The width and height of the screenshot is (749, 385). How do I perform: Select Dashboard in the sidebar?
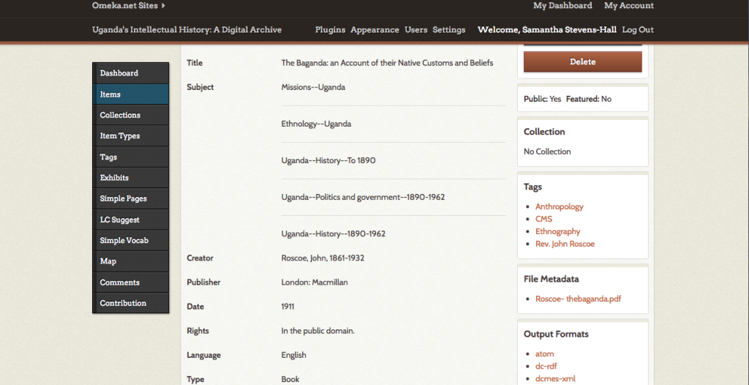tap(119, 73)
